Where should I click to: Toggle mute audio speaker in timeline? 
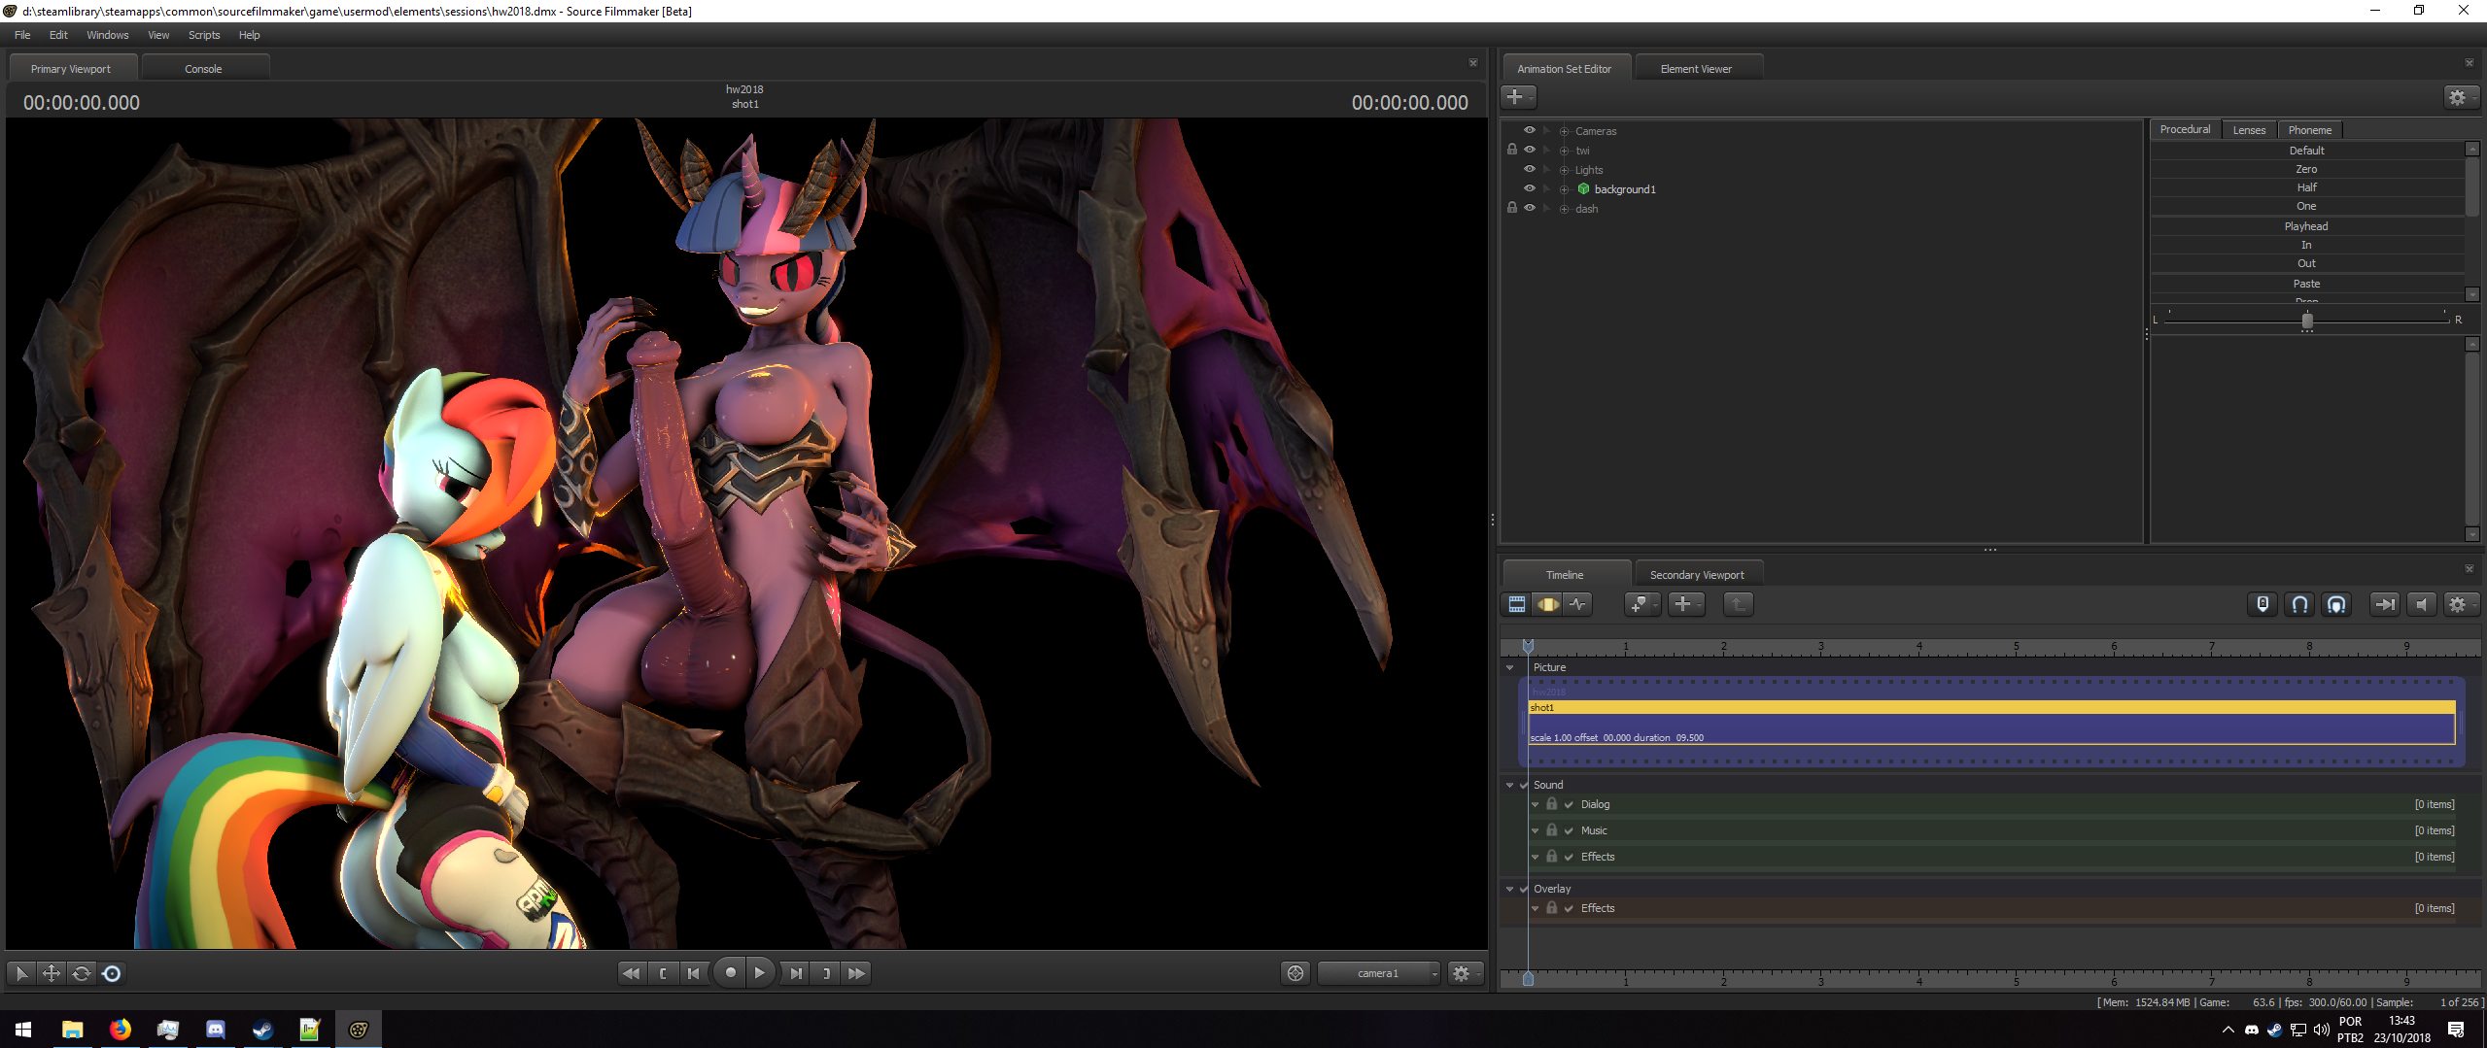tap(2422, 604)
